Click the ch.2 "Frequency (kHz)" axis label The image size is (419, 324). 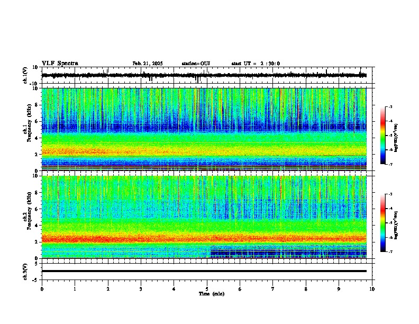tap(29, 211)
